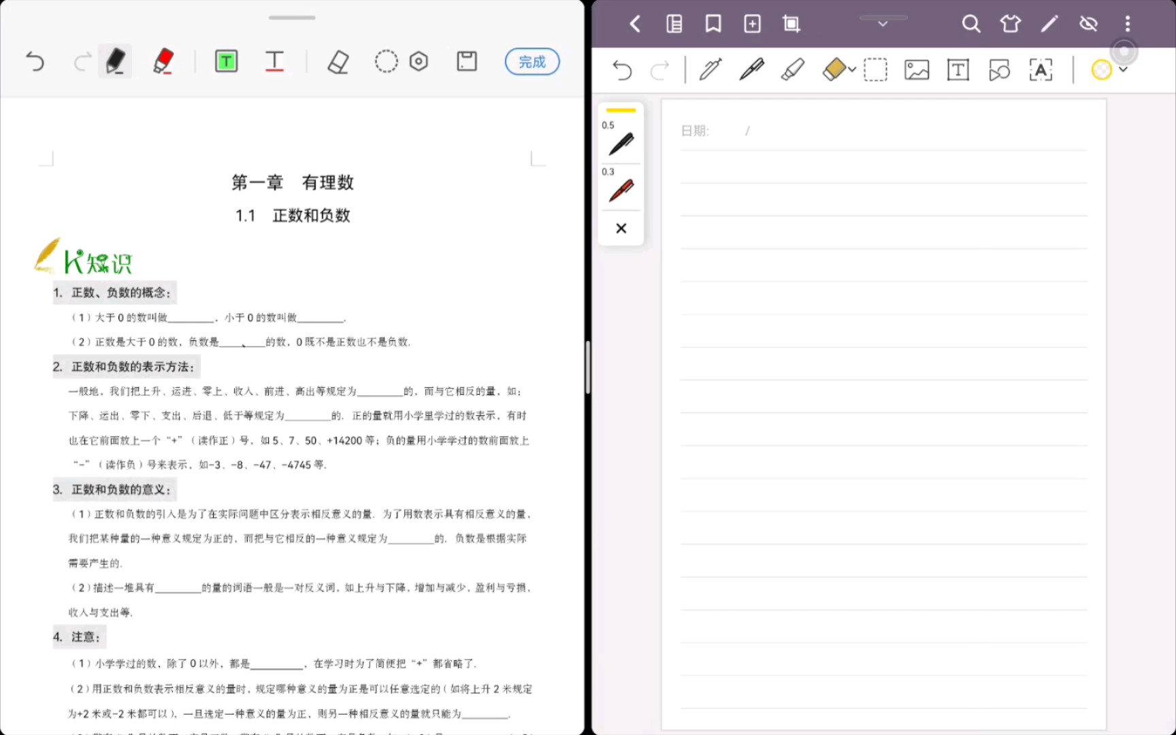Viewport: 1176px width, 735px height.
Task: Expand the pen color picker dropdown
Action: pyautogui.click(x=1123, y=70)
